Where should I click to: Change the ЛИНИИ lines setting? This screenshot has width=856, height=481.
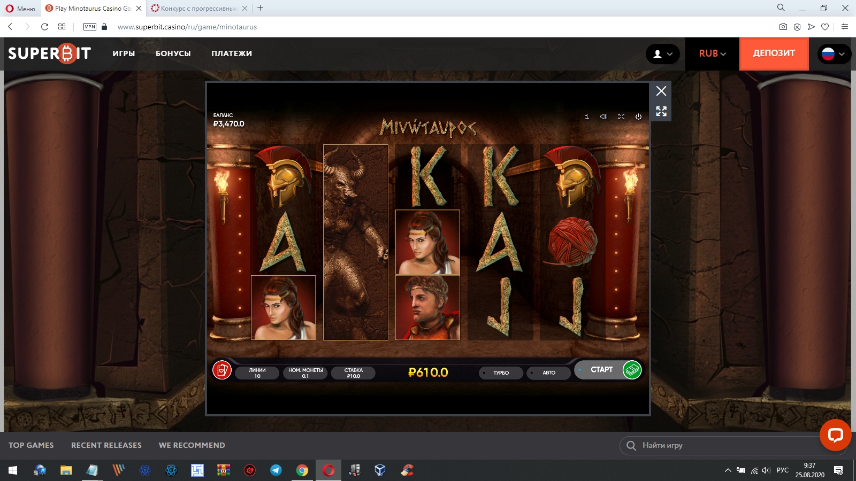(x=257, y=373)
